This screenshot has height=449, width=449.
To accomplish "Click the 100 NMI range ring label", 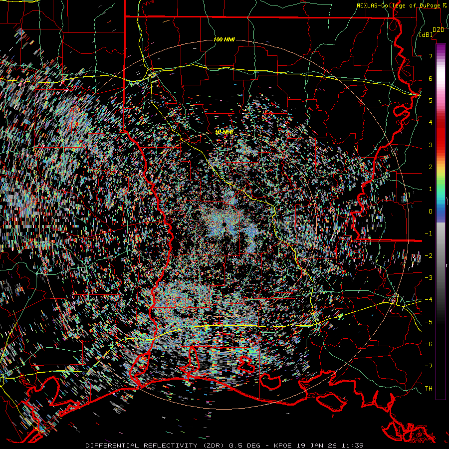I will 224,39.
